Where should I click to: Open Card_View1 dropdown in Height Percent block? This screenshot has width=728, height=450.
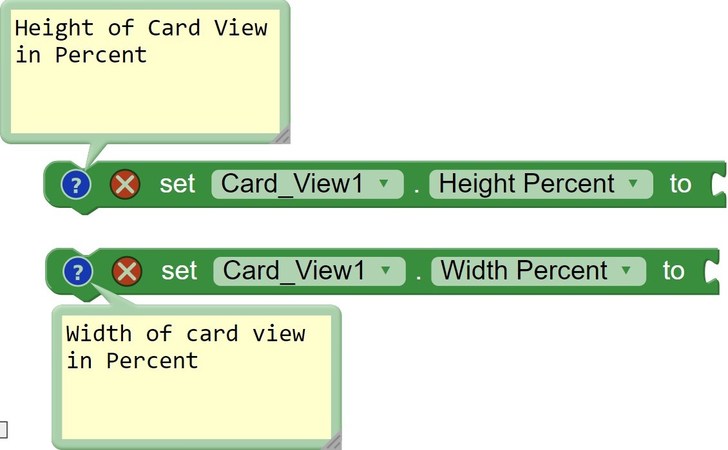307,184
